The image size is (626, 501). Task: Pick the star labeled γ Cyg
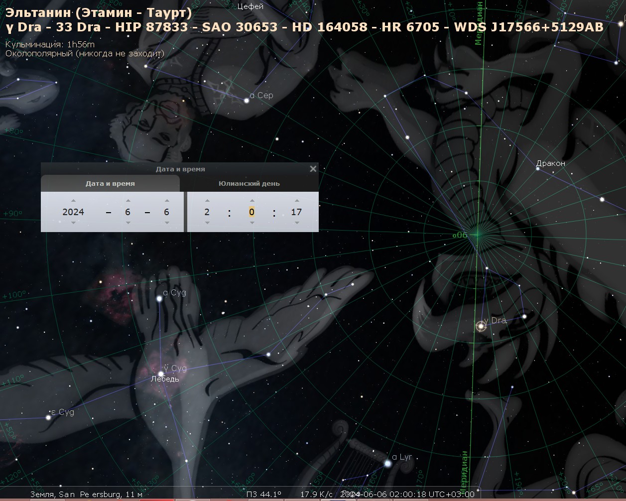pos(161,374)
